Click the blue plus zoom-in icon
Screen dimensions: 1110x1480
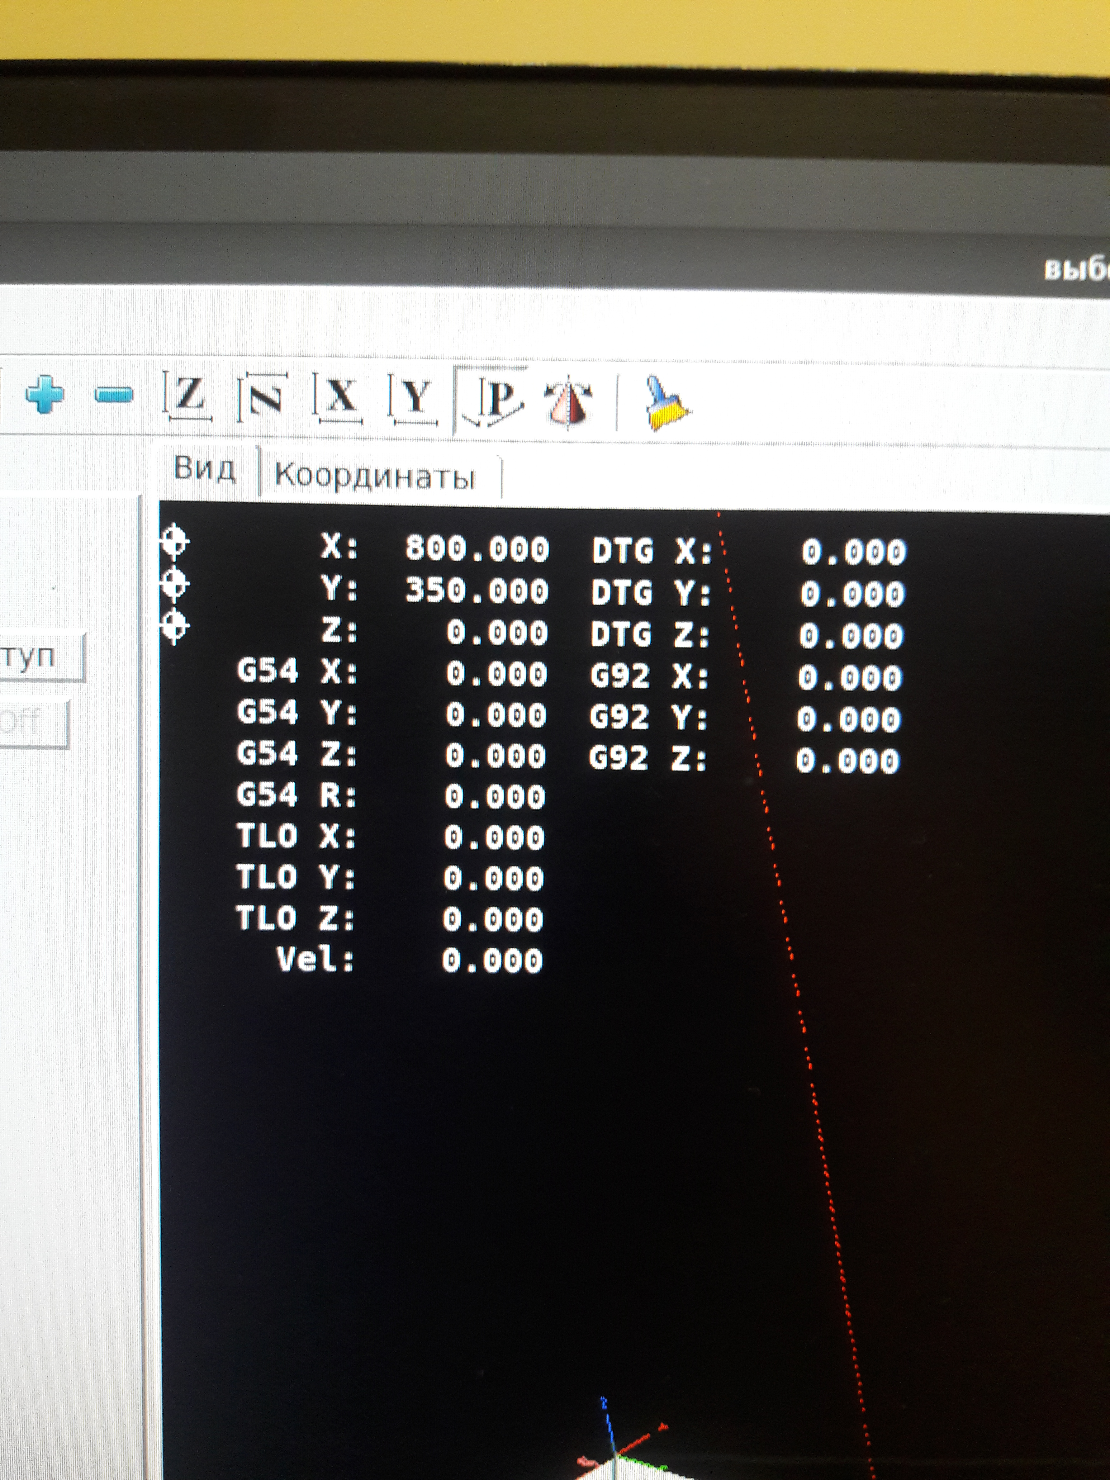[x=45, y=394]
